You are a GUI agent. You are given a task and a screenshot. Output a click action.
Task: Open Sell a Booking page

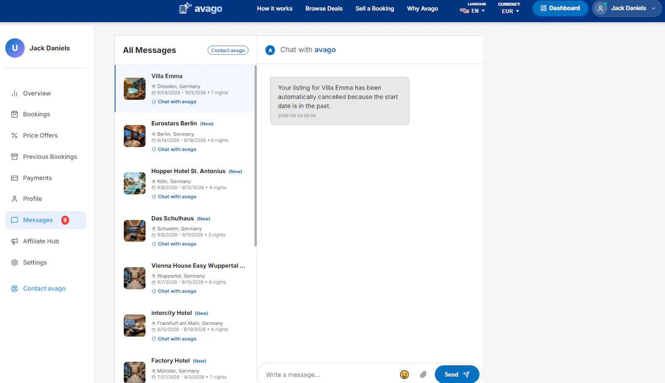click(375, 8)
